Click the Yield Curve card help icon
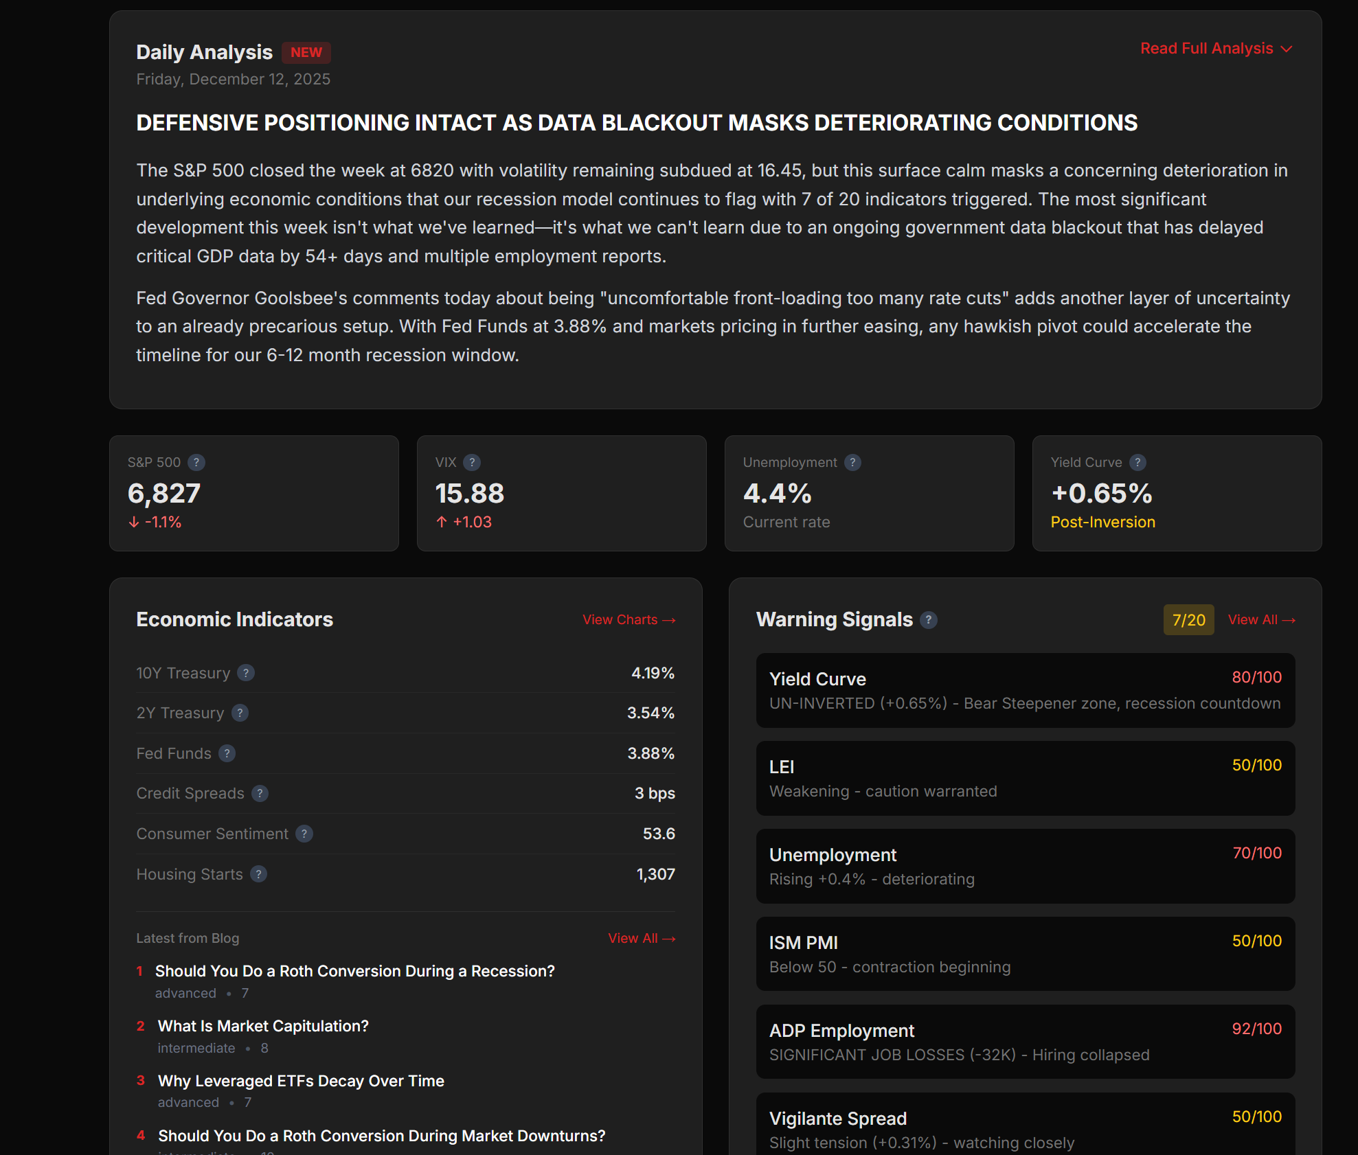Screen dimensions: 1358x1155 (x=1138, y=462)
